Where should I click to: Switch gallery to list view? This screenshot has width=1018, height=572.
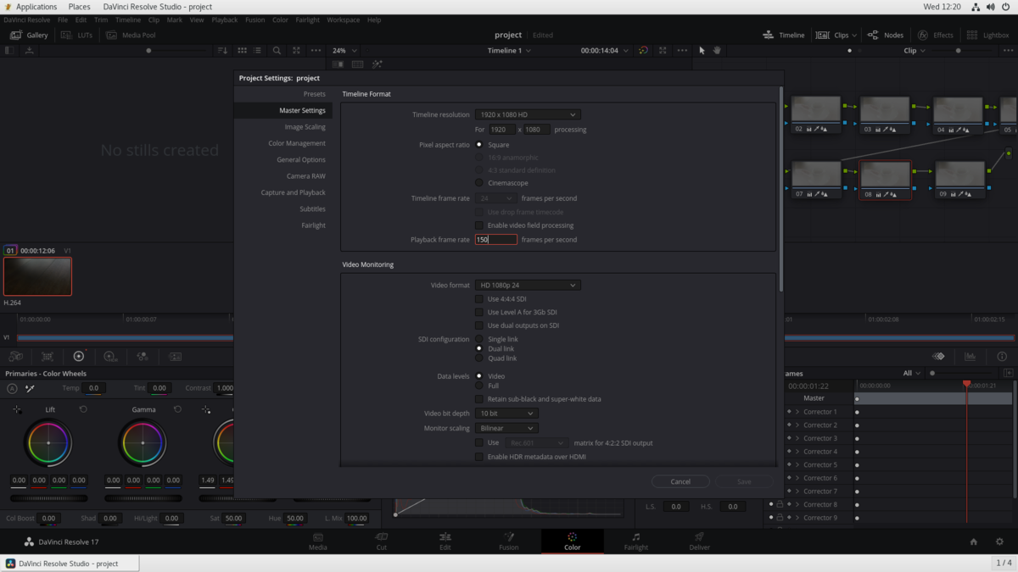[257, 50]
